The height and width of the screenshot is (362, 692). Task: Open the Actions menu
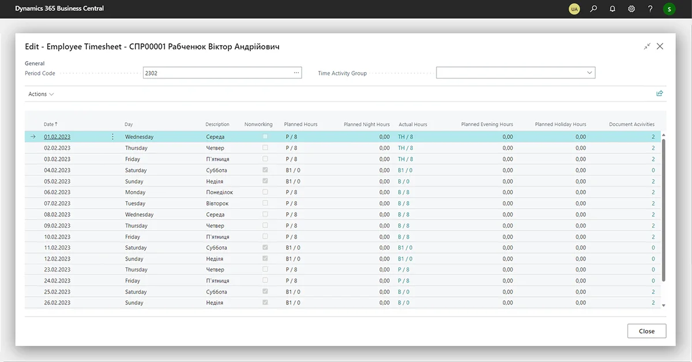coord(41,94)
